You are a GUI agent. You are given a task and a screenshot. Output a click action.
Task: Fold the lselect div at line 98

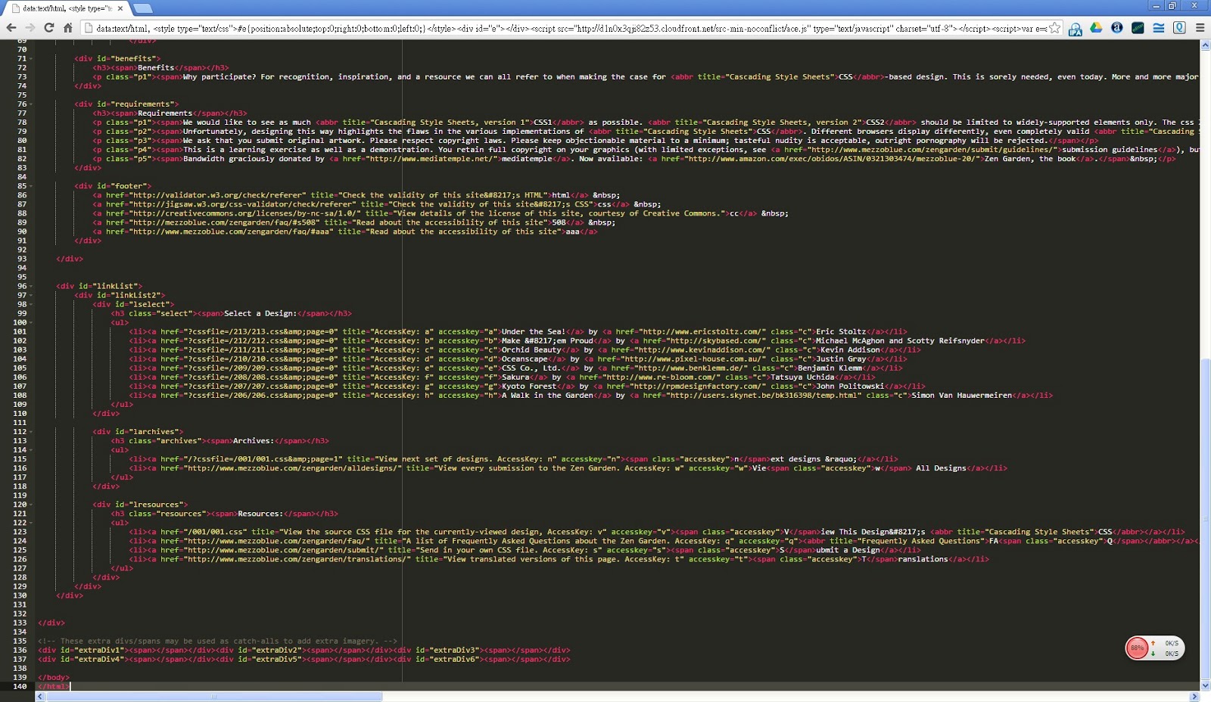(x=31, y=305)
